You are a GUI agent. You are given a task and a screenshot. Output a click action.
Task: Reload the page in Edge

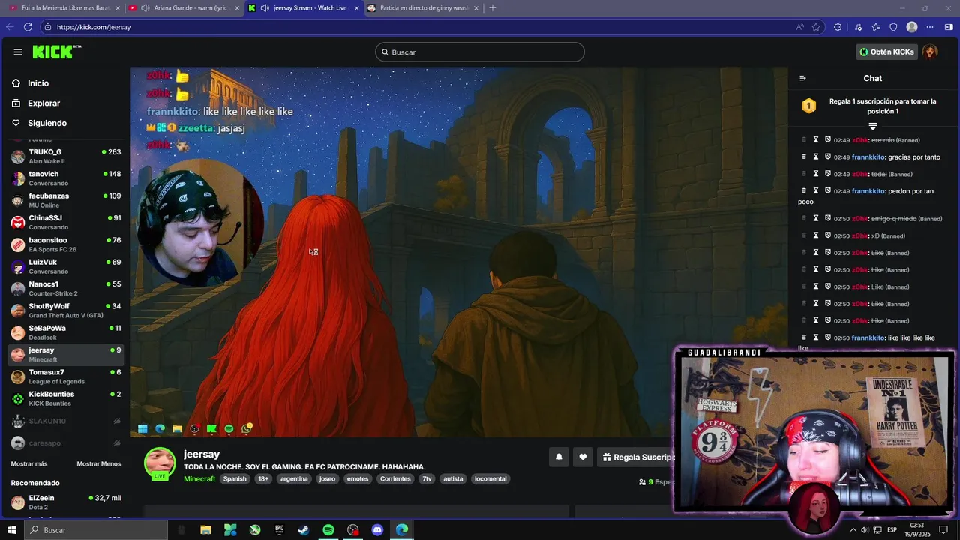pos(28,27)
